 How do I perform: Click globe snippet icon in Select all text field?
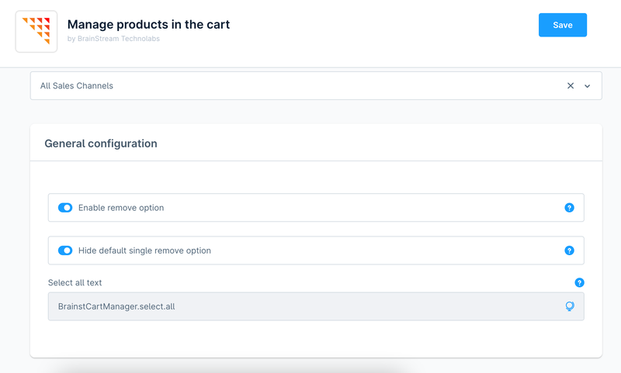pyautogui.click(x=570, y=306)
